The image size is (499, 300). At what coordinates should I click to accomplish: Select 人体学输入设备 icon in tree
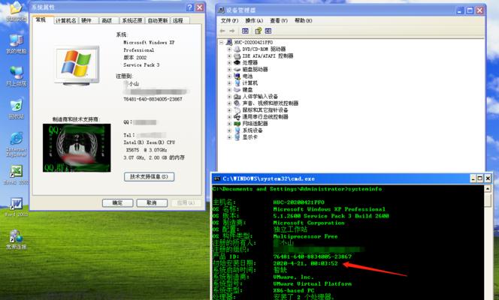click(237, 97)
